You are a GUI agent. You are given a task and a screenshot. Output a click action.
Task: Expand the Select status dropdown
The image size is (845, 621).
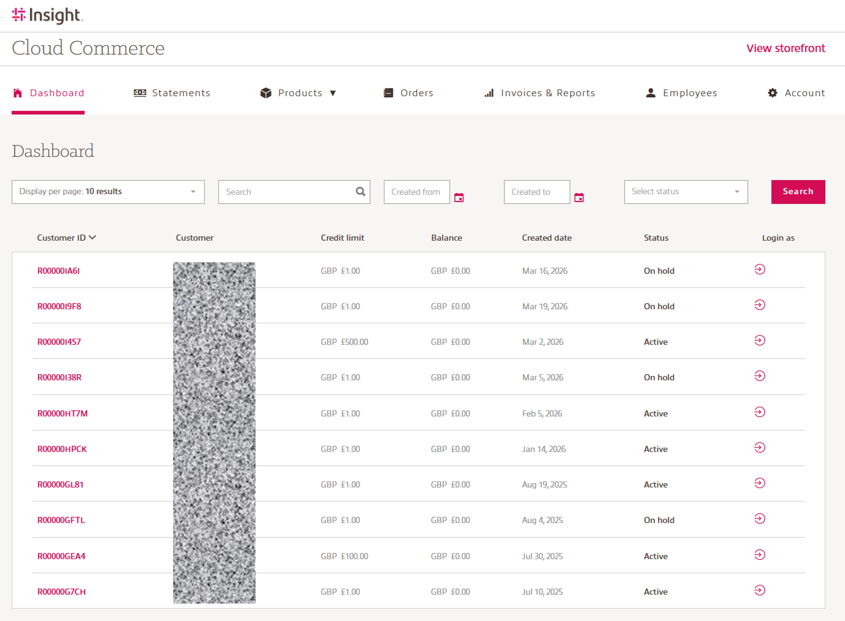coord(686,192)
